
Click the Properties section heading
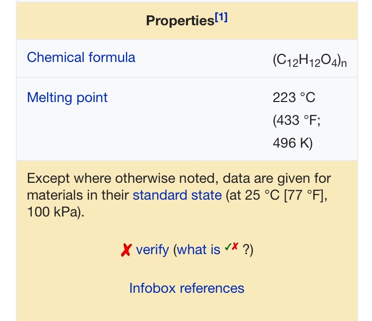180,21
